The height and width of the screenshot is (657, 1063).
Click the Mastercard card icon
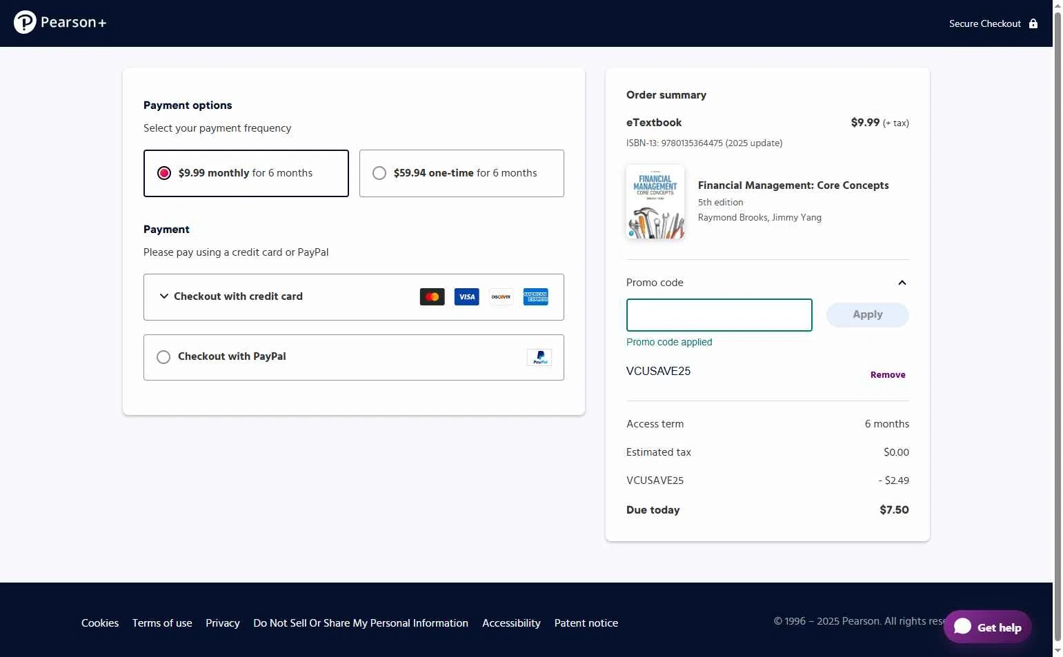(x=432, y=297)
